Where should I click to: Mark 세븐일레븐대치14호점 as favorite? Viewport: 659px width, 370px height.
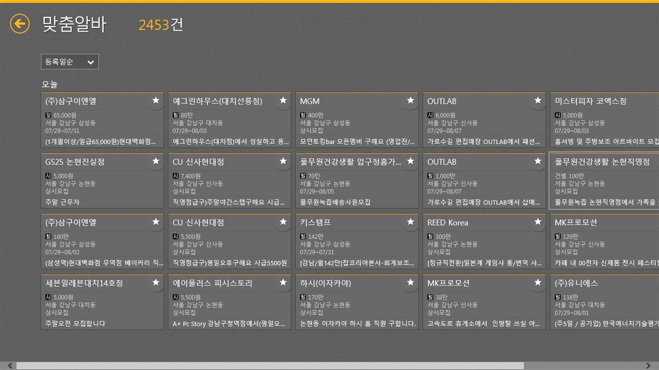156,283
